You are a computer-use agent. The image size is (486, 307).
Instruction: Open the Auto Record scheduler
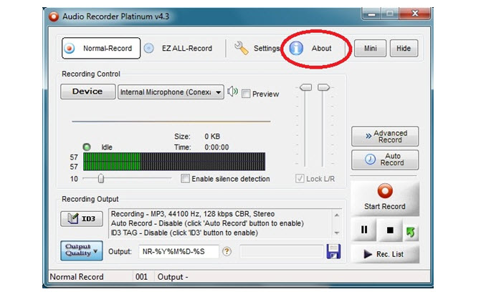[385, 160]
